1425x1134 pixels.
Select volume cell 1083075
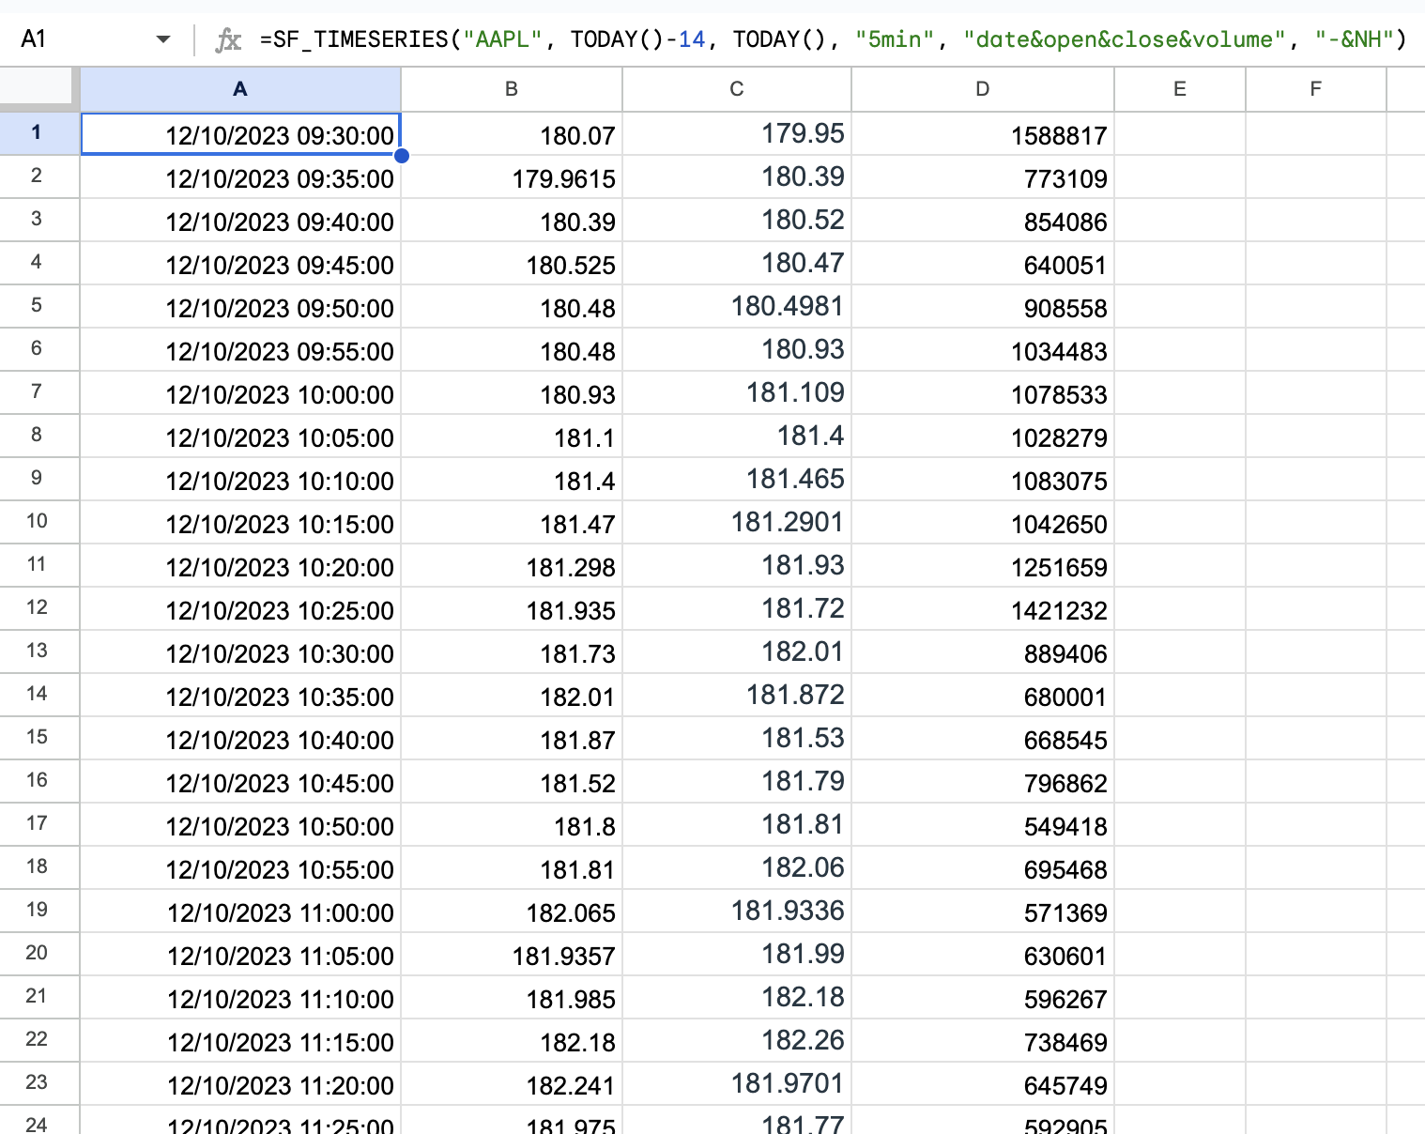(983, 480)
